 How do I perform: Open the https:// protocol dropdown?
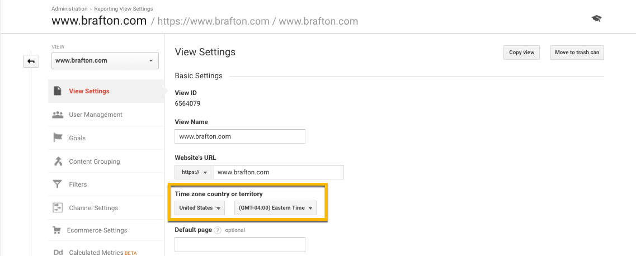194,172
